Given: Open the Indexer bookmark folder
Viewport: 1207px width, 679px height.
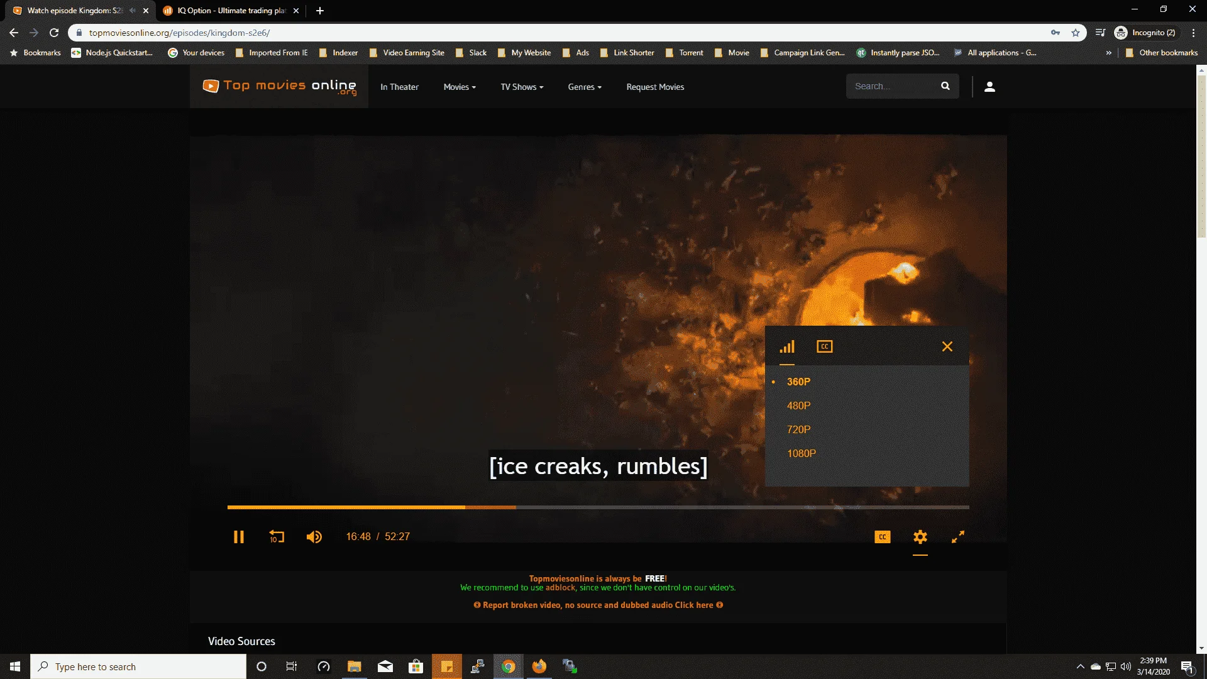Looking at the screenshot, I should (x=338, y=53).
